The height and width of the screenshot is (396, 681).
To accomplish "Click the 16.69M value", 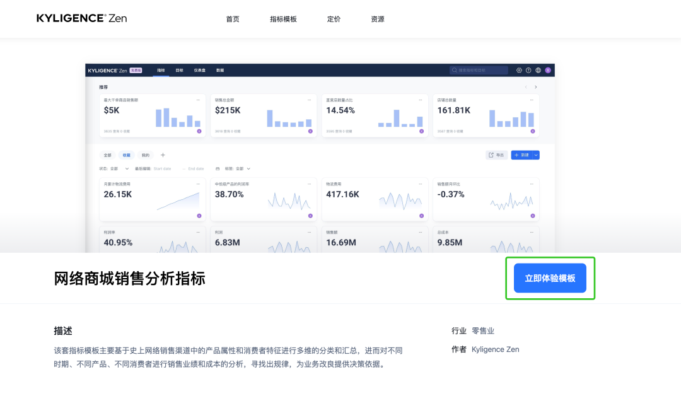I will tap(341, 243).
